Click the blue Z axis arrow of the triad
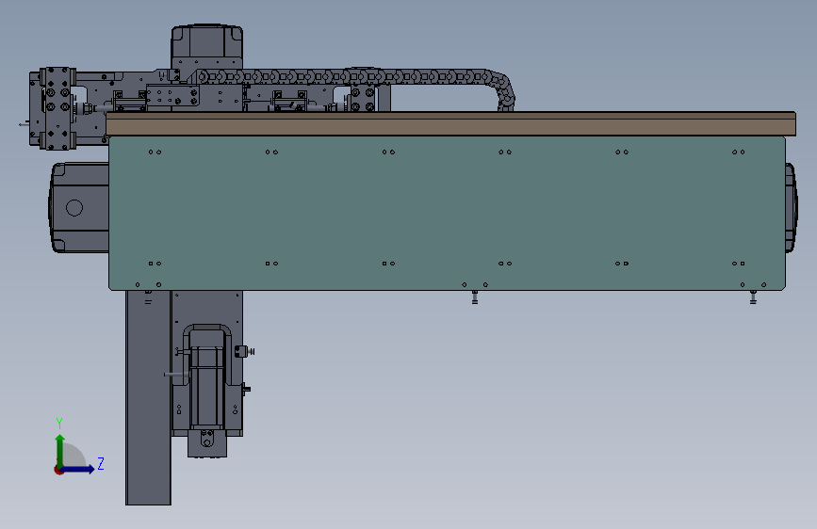The image size is (817, 529). tap(78, 469)
